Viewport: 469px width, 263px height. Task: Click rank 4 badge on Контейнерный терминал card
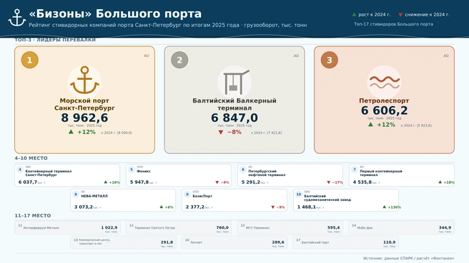[x=20, y=170]
